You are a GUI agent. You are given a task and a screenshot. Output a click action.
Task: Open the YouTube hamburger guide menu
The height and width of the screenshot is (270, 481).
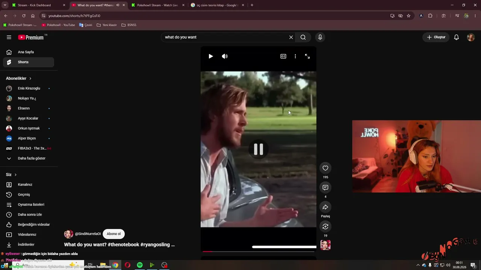point(9,37)
